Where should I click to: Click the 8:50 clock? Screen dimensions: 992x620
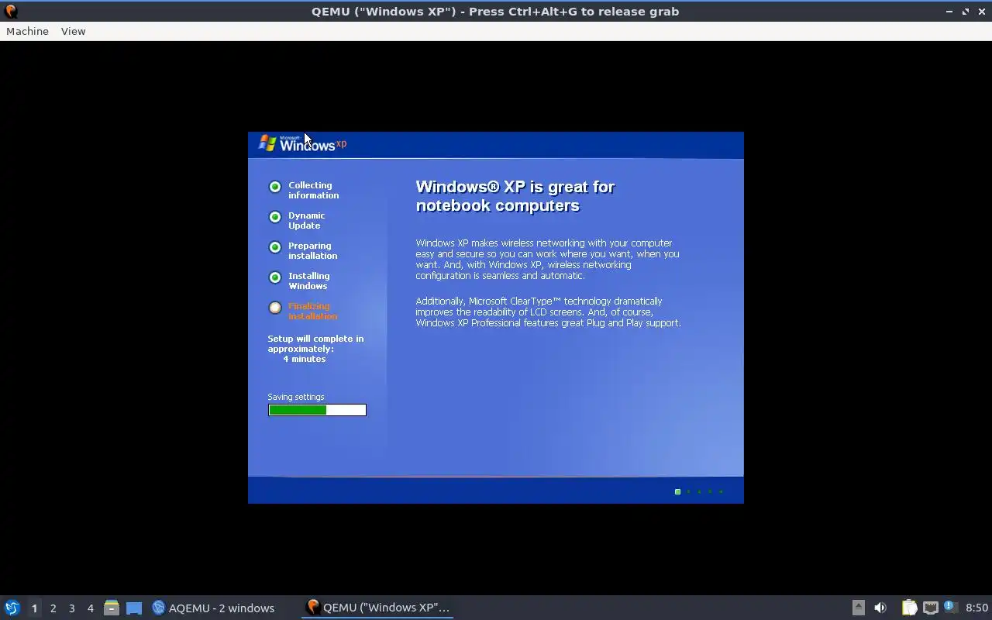pyautogui.click(x=976, y=608)
